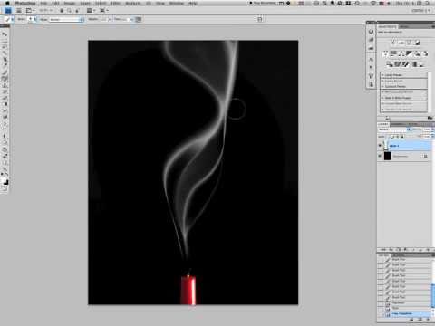The height and width of the screenshot is (326, 435).
Task: Launch Bridge from the application bar
Action: pos(19,11)
